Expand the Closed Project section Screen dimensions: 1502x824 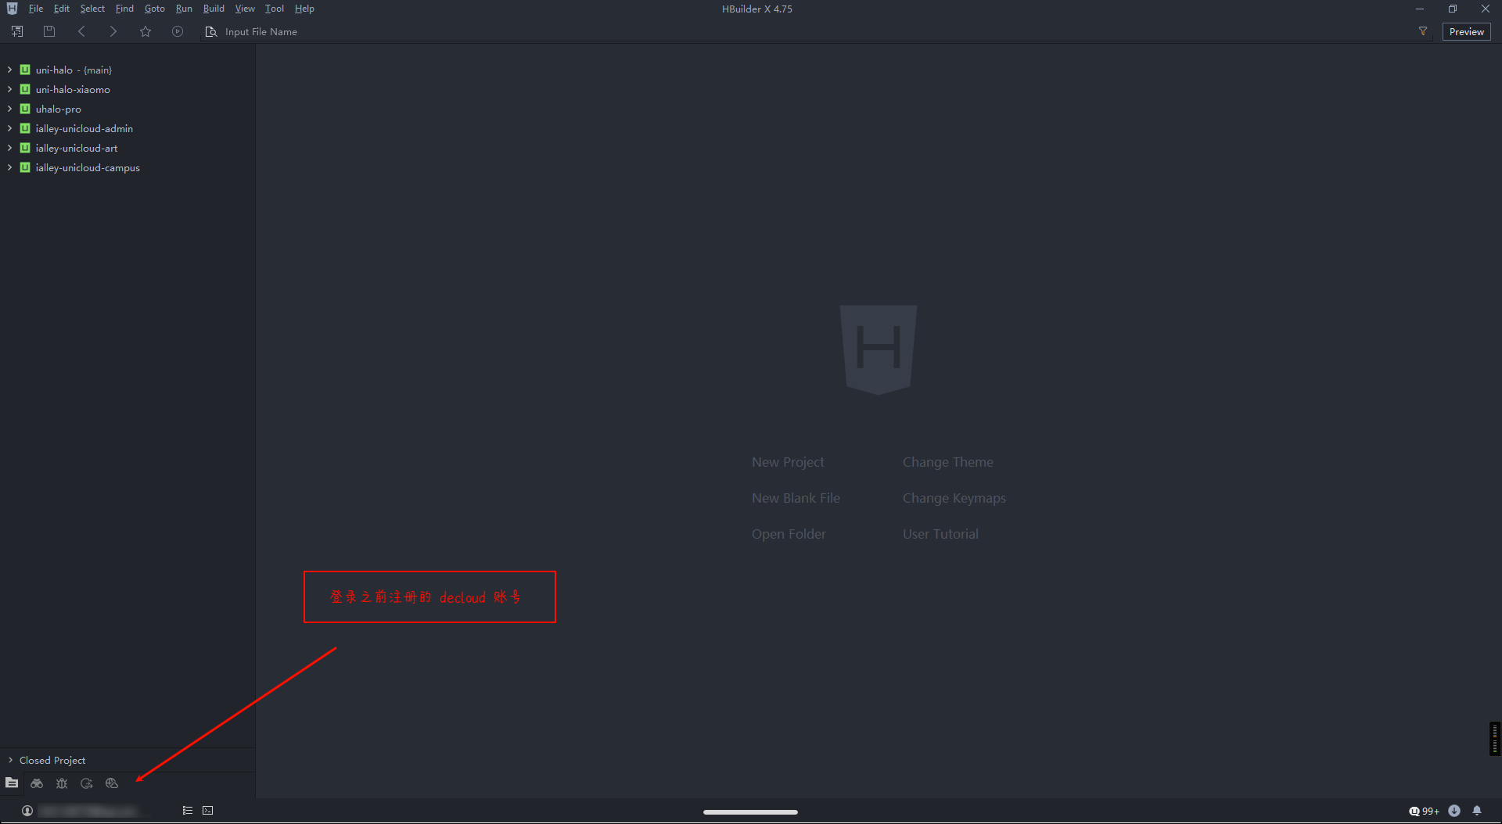[10, 760]
